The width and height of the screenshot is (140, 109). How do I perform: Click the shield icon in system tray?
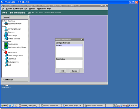(129, 105)
